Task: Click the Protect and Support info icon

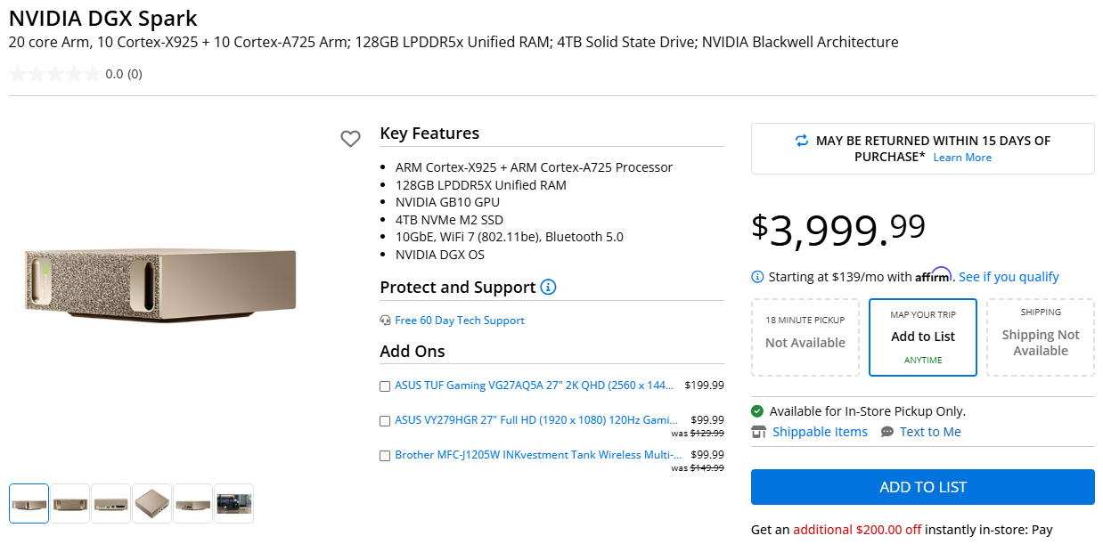Action: click(x=548, y=287)
